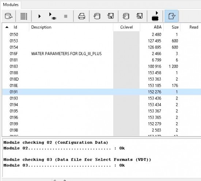The height and width of the screenshot is (181, 201).
Task: Select module row 0195
Action: pyautogui.click(x=102, y=111)
